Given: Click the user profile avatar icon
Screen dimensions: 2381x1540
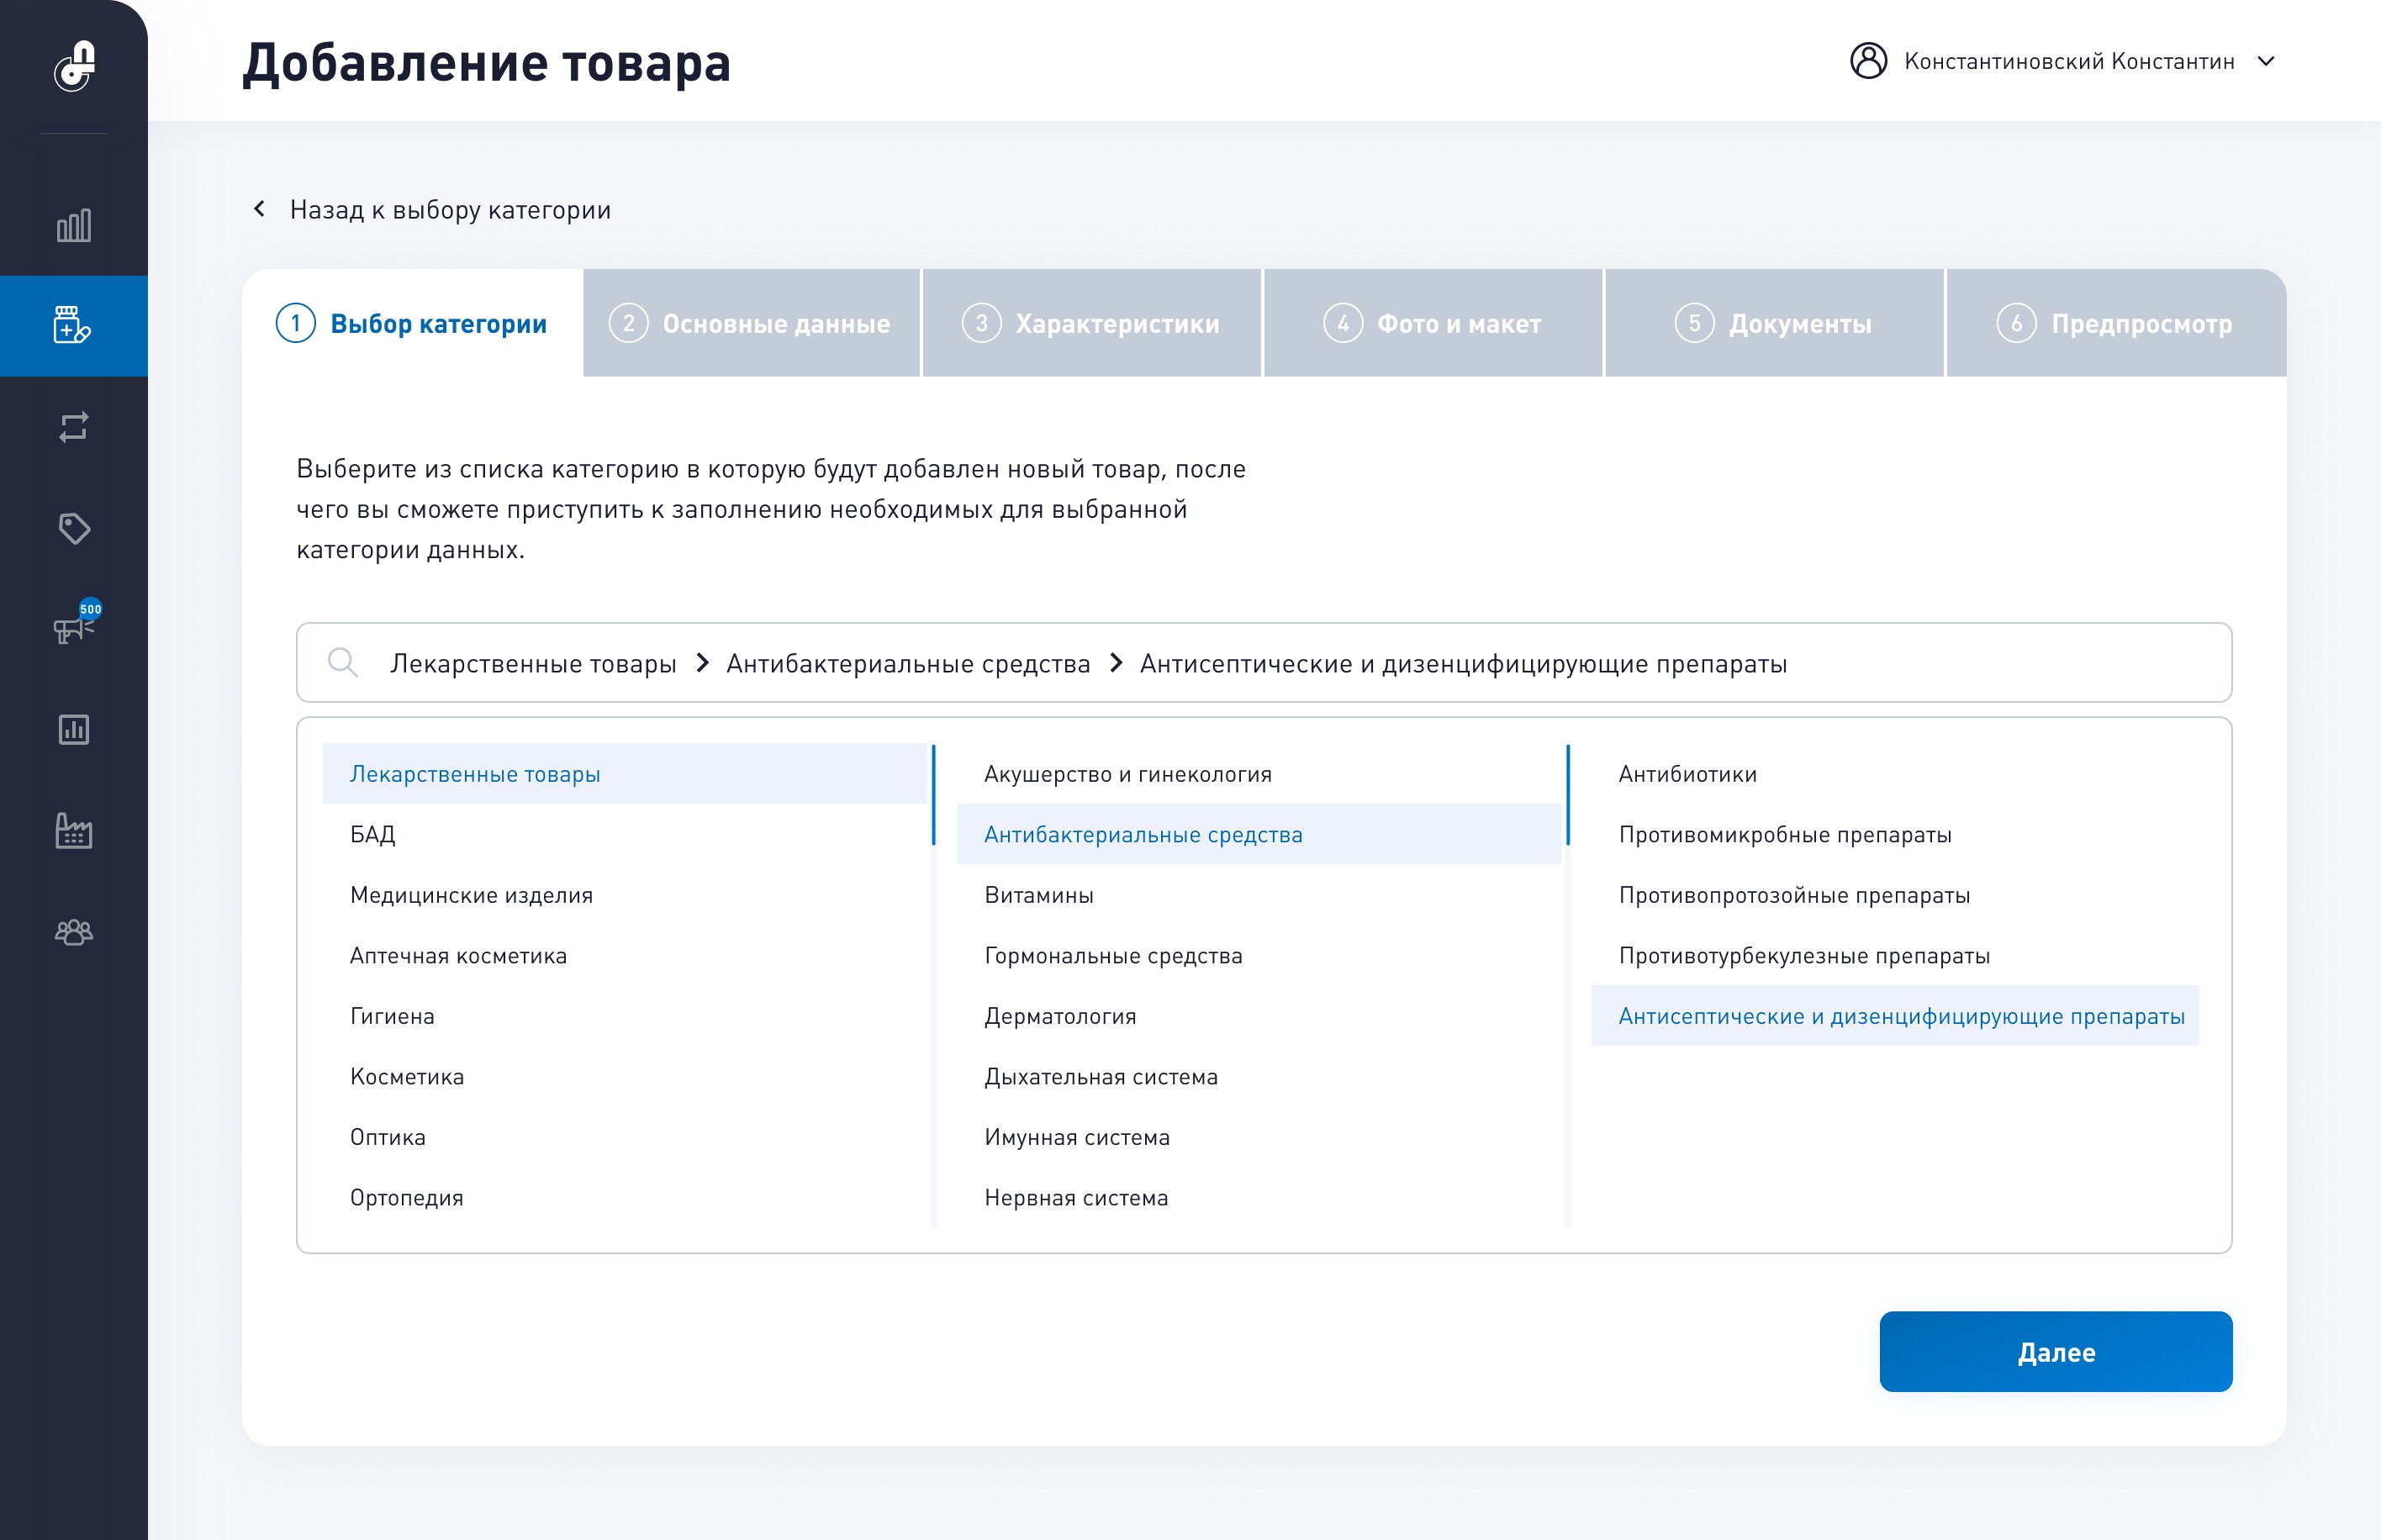Looking at the screenshot, I should coord(1868,61).
